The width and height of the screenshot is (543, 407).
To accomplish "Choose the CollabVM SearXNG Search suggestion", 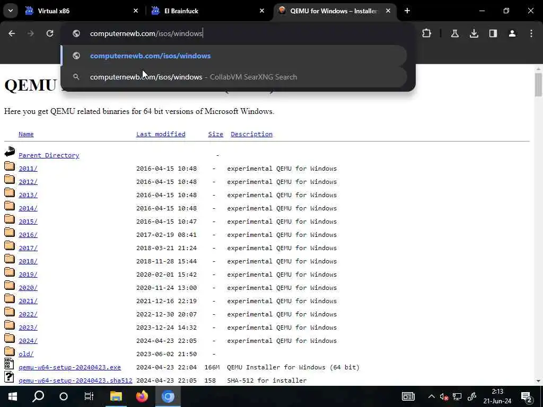I will click(234, 77).
